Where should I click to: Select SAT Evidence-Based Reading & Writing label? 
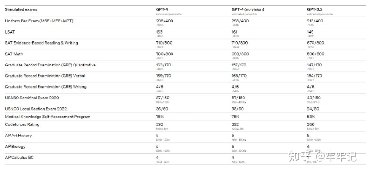(41, 43)
